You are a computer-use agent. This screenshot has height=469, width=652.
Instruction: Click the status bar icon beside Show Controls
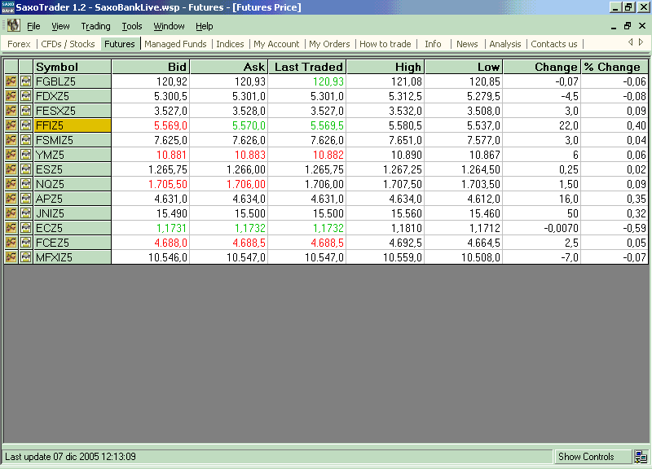[x=641, y=457]
